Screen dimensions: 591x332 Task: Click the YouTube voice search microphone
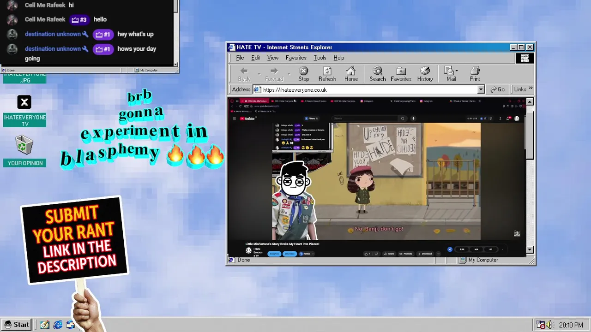[413, 119]
